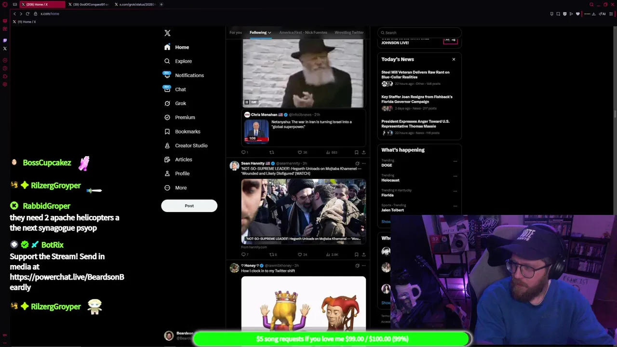Share Sean Hannity's post

pos(363,254)
